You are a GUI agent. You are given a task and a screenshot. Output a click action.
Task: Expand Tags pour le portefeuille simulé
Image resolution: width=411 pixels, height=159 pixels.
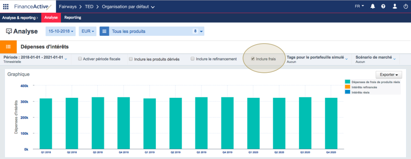click(317, 59)
